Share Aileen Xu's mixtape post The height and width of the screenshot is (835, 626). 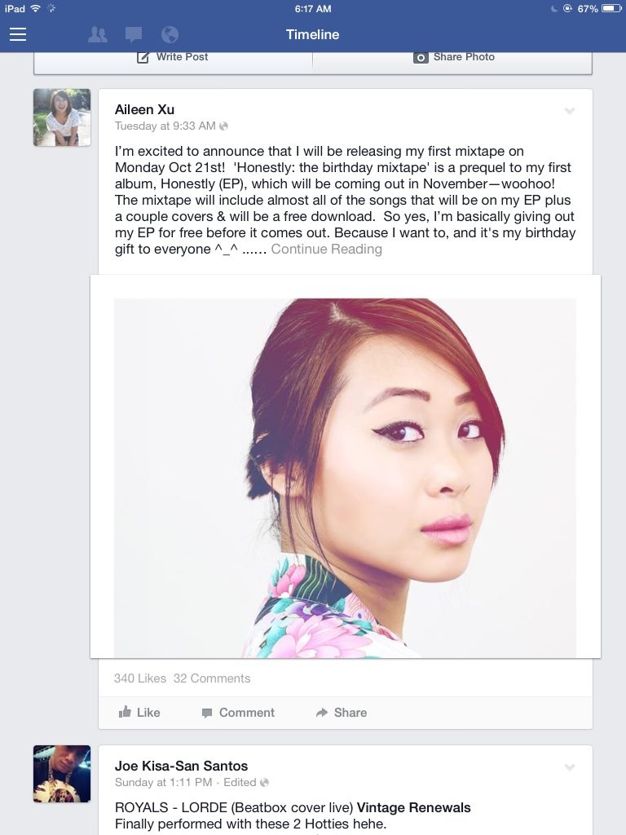click(342, 713)
